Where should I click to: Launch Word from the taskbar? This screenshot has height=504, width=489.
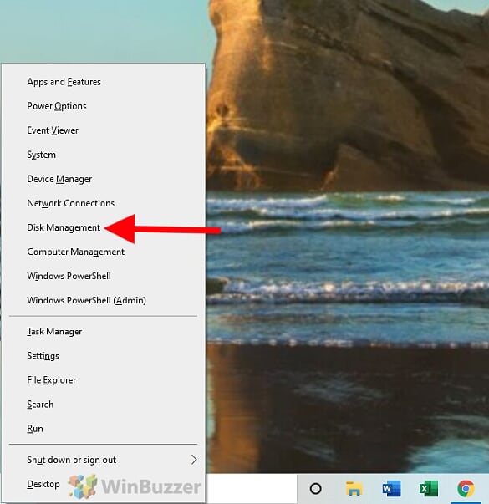coord(391,489)
